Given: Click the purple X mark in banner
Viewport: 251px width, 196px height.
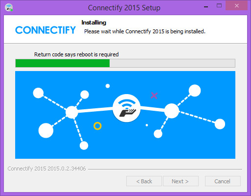Looking at the screenshot, I should click(x=154, y=96).
